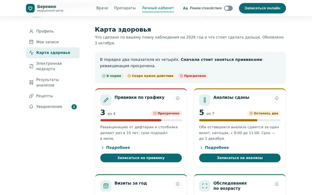The image size is (312, 195).
Task: Click the test tube icon on Анализы card
Action: (x=204, y=100)
